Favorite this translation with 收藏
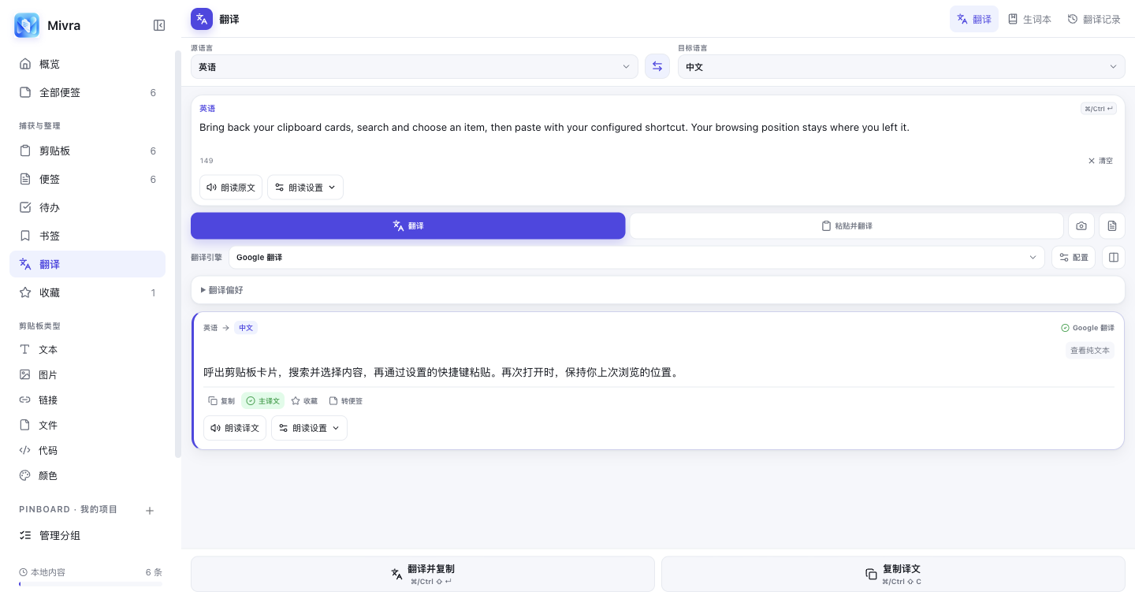This screenshot has height=599, width=1135. pos(304,401)
